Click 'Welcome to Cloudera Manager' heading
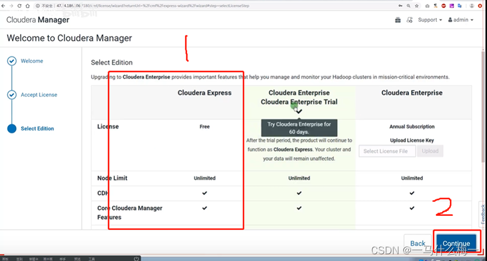This screenshot has width=487, height=261. point(70,38)
